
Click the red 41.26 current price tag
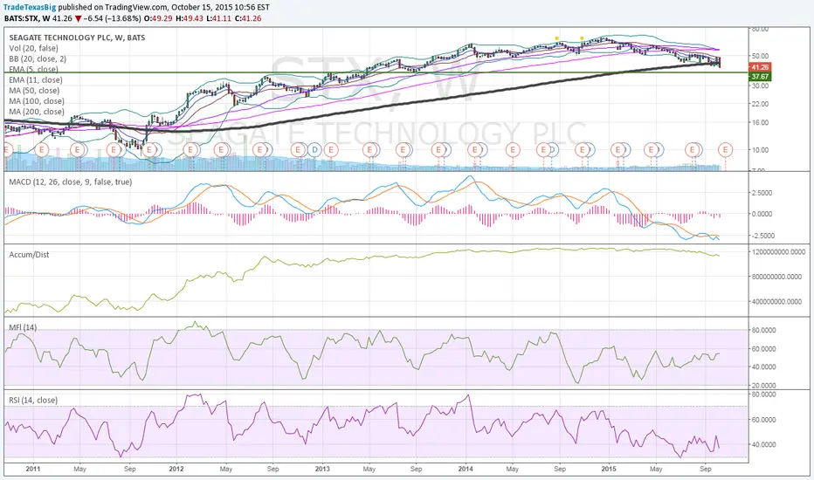click(760, 67)
